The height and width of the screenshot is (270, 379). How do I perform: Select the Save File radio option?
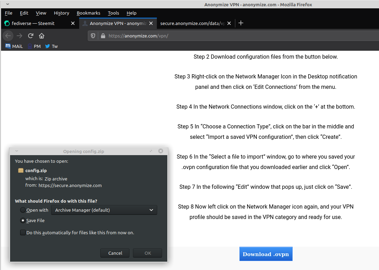(23, 220)
